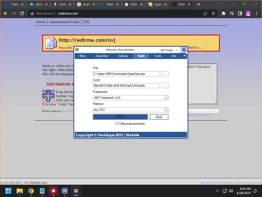Go back with the browser back arrow
This screenshot has width=262, height=197.
pos(6,13)
